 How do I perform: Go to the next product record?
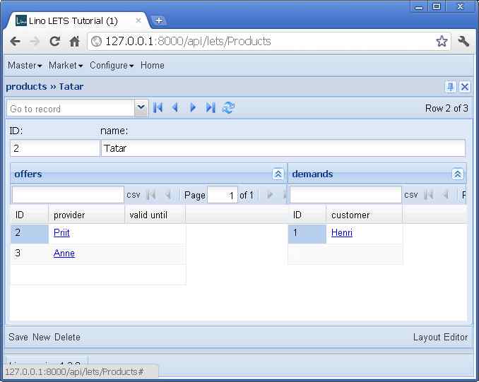193,107
